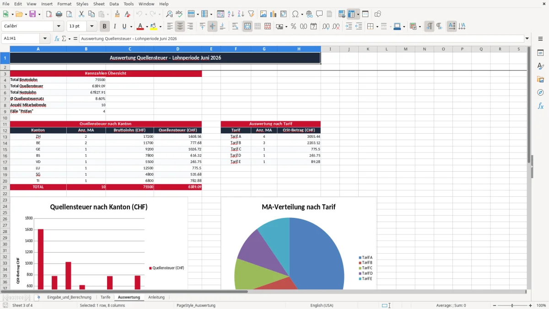This screenshot has height=309, width=549.
Task: Toggle Bold formatting button
Action: click(x=105, y=27)
